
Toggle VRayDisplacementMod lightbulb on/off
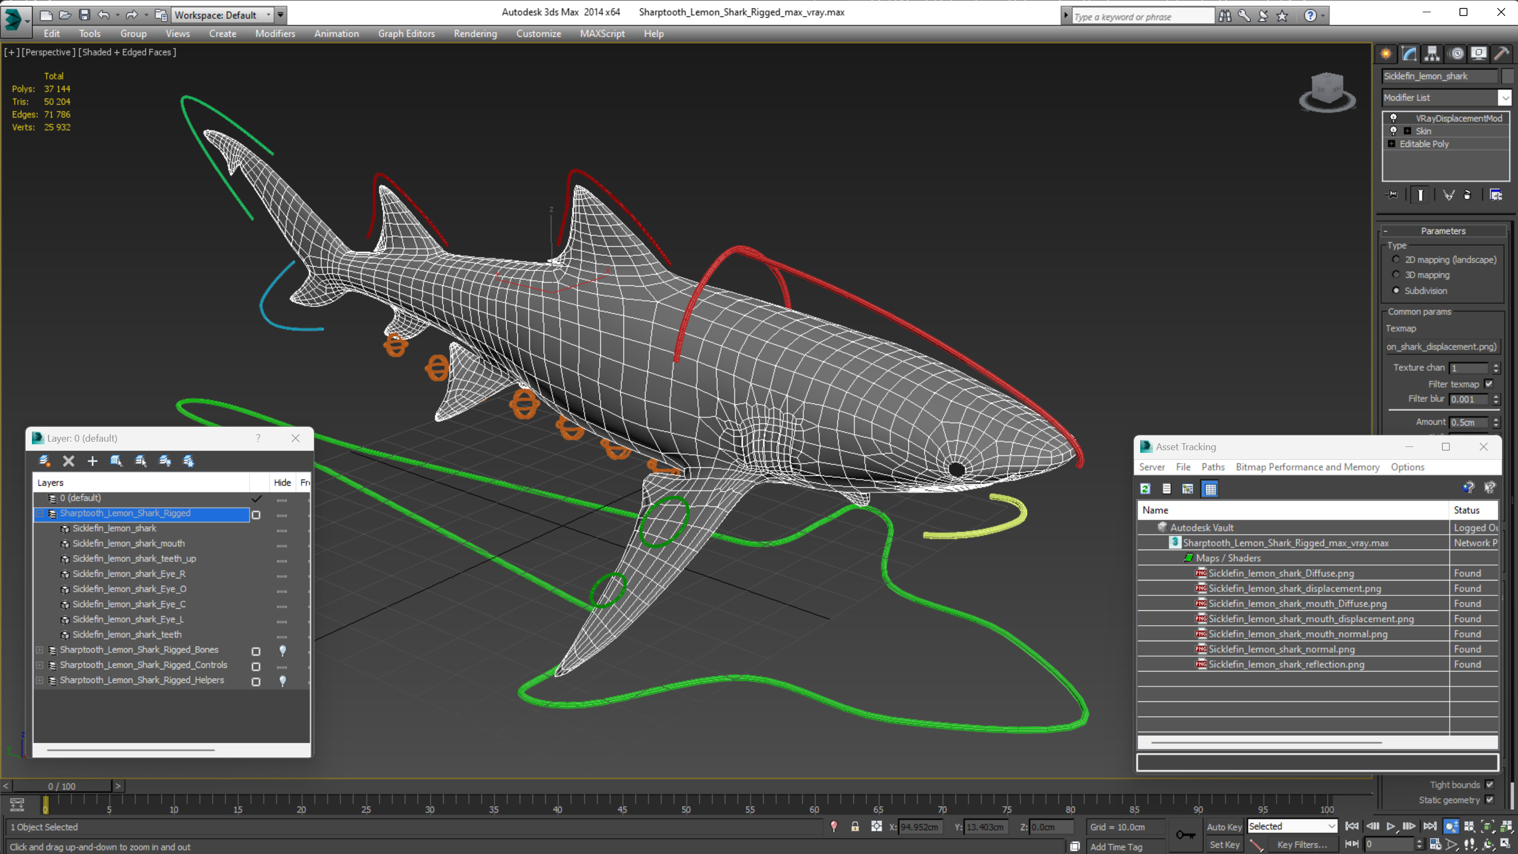[x=1393, y=118]
